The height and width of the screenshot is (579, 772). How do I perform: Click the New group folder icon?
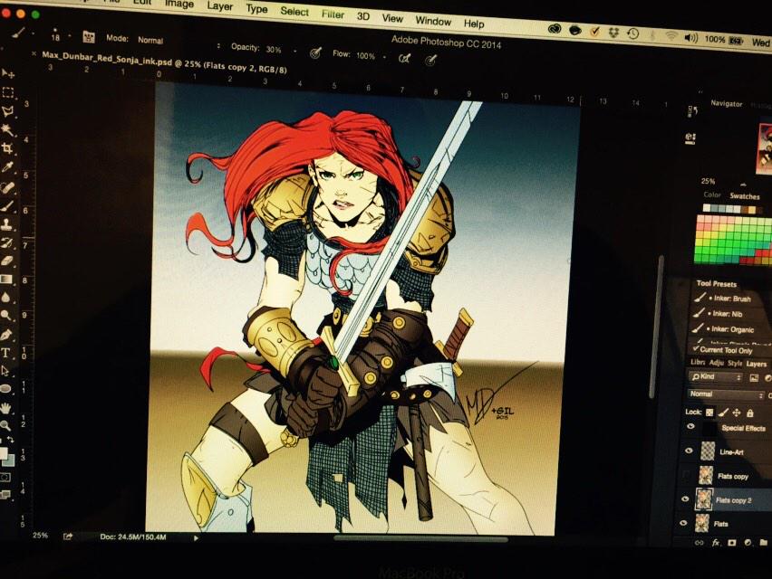click(x=764, y=543)
